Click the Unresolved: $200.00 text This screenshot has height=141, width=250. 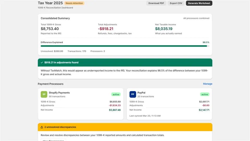pyautogui.click(x=52, y=51)
